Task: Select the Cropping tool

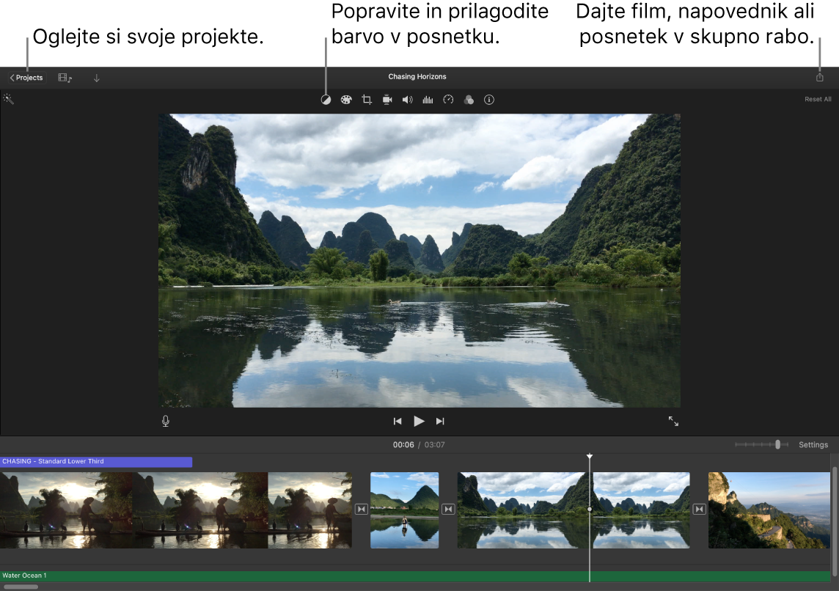Action: pos(367,100)
